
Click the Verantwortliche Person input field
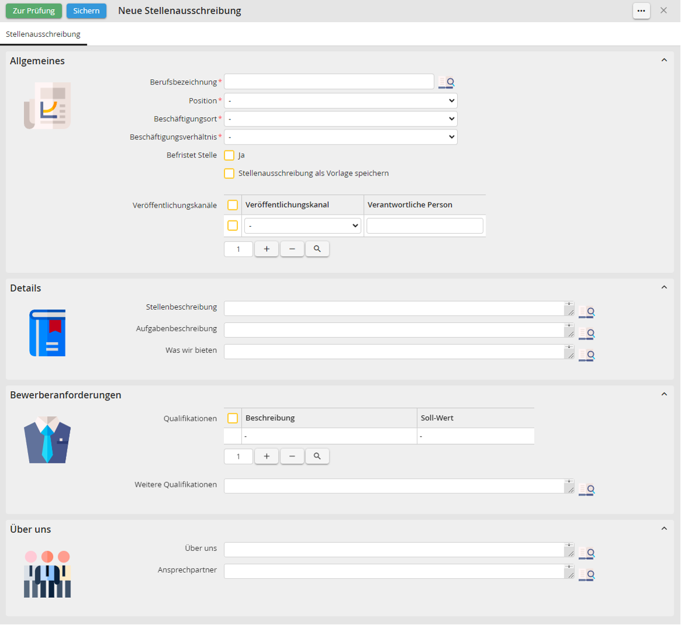click(x=424, y=226)
